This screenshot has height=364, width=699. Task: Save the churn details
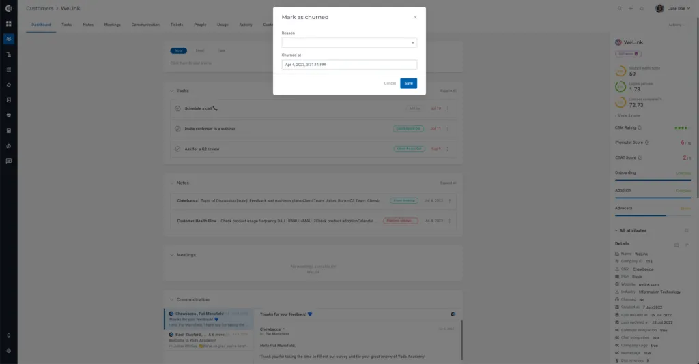(x=408, y=83)
